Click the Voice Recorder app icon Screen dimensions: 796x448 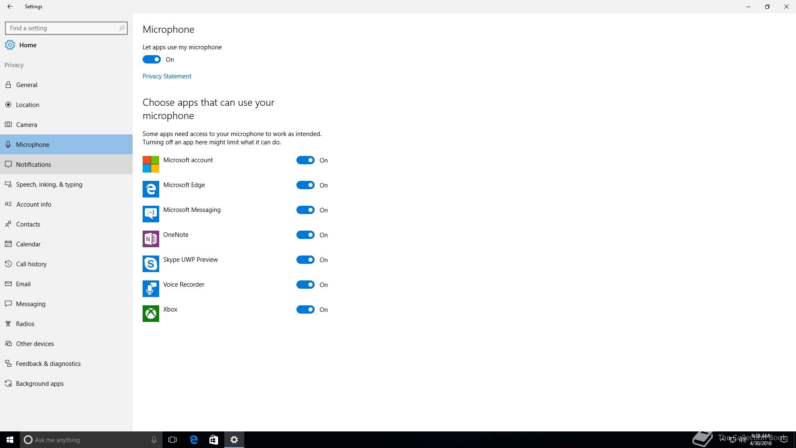(150, 289)
